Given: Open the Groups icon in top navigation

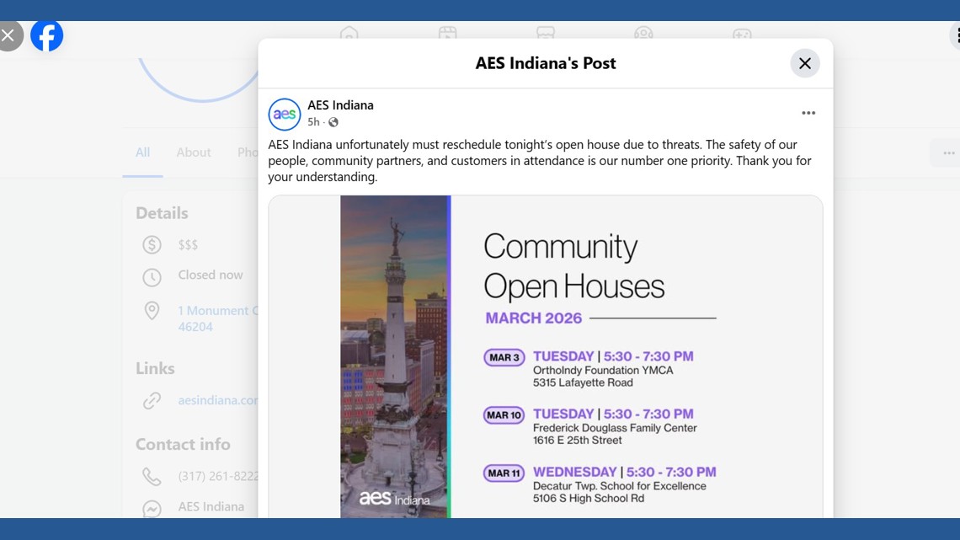Looking at the screenshot, I should 643,34.
